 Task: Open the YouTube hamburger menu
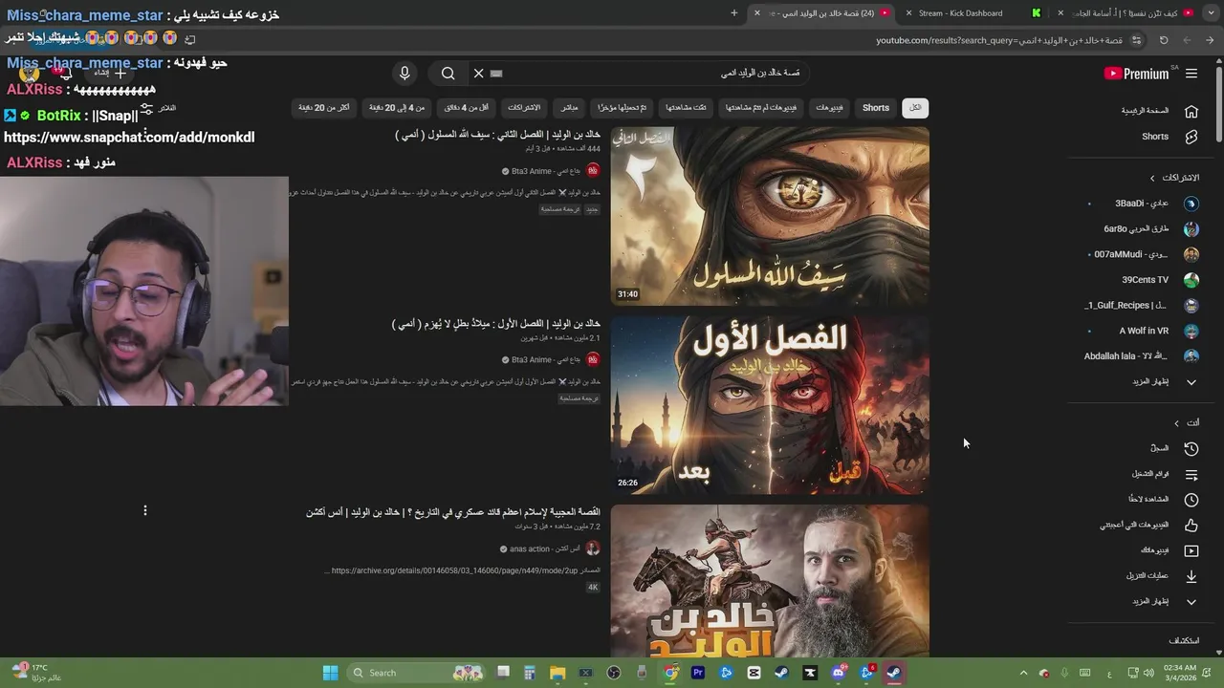1191,74
